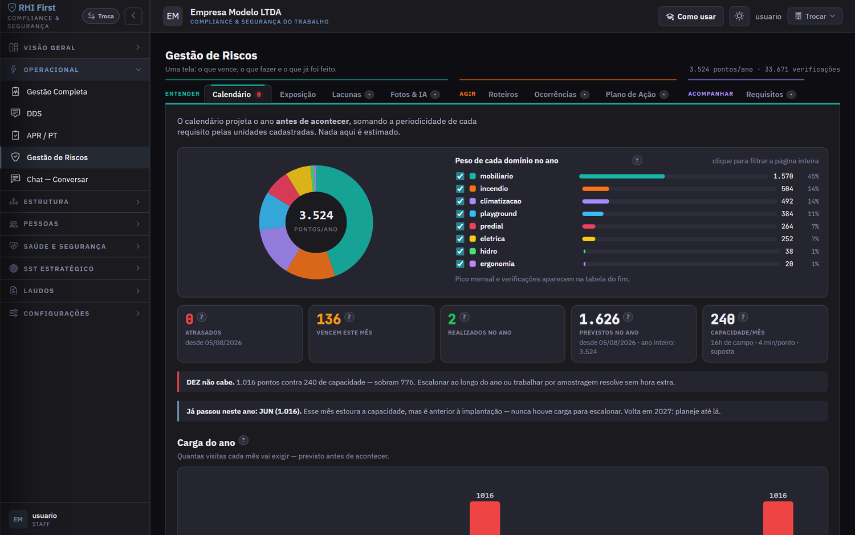855x535 pixels.
Task: Open the Plano de Ação tab
Action: click(637, 95)
